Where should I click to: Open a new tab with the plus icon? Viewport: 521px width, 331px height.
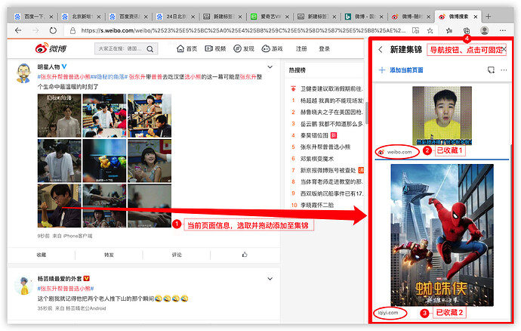pos(488,17)
